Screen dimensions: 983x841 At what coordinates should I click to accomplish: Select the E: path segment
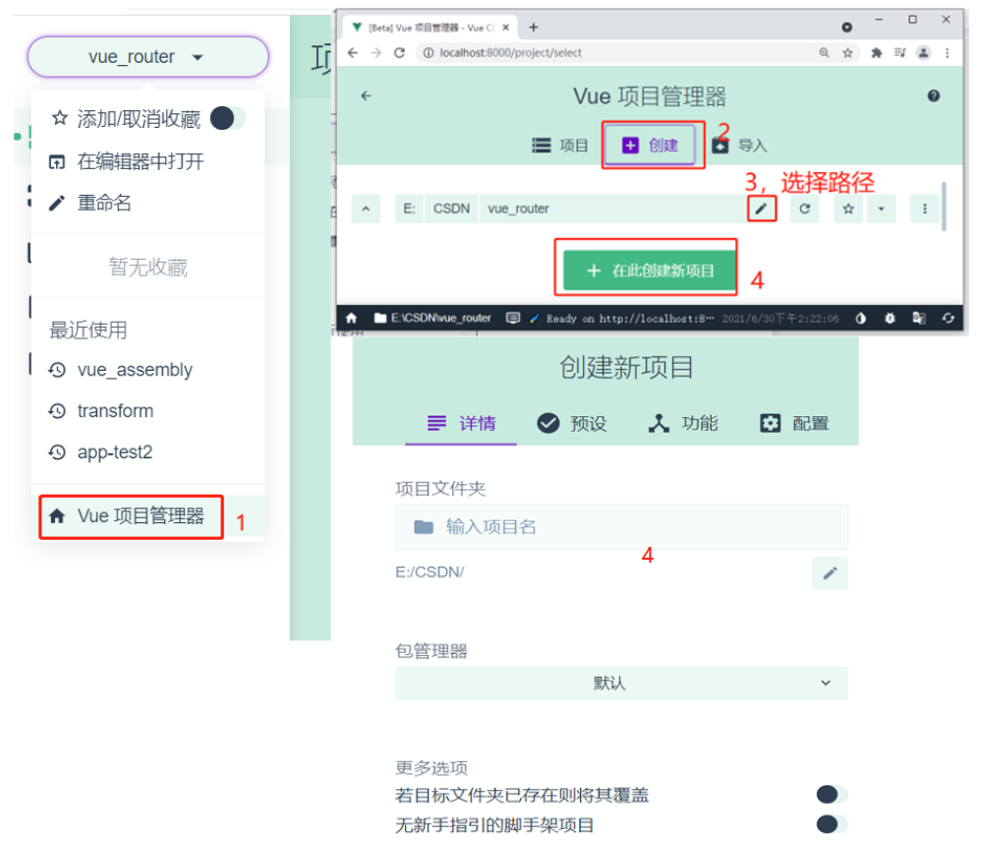[409, 209]
